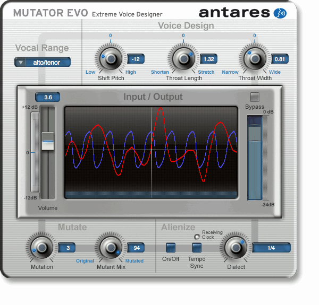Click the 0 marker above Throat Width
This screenshot has height=305, width=319.
coord(255,36)
